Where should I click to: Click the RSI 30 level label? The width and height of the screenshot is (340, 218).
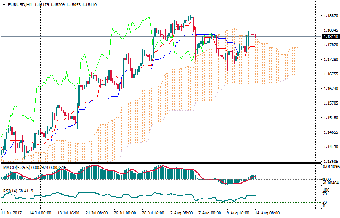325,202
